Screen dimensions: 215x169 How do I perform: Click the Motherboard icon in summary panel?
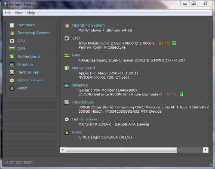(67, 68)
